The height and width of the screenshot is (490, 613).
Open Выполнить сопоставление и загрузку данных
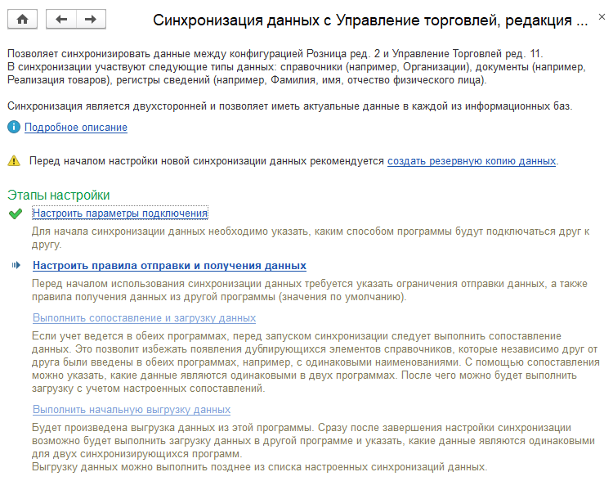click(144, 317)
